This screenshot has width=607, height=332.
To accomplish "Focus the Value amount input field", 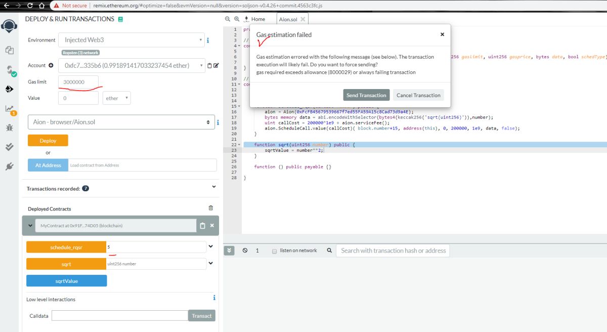I will [78, 98].
